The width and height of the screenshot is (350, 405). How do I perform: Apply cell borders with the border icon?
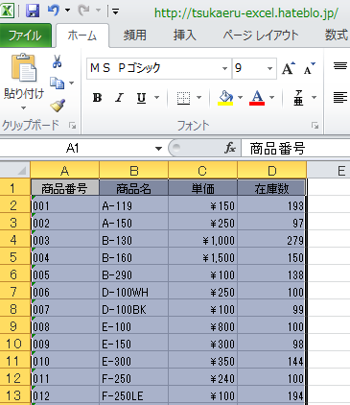pos(183,98)
